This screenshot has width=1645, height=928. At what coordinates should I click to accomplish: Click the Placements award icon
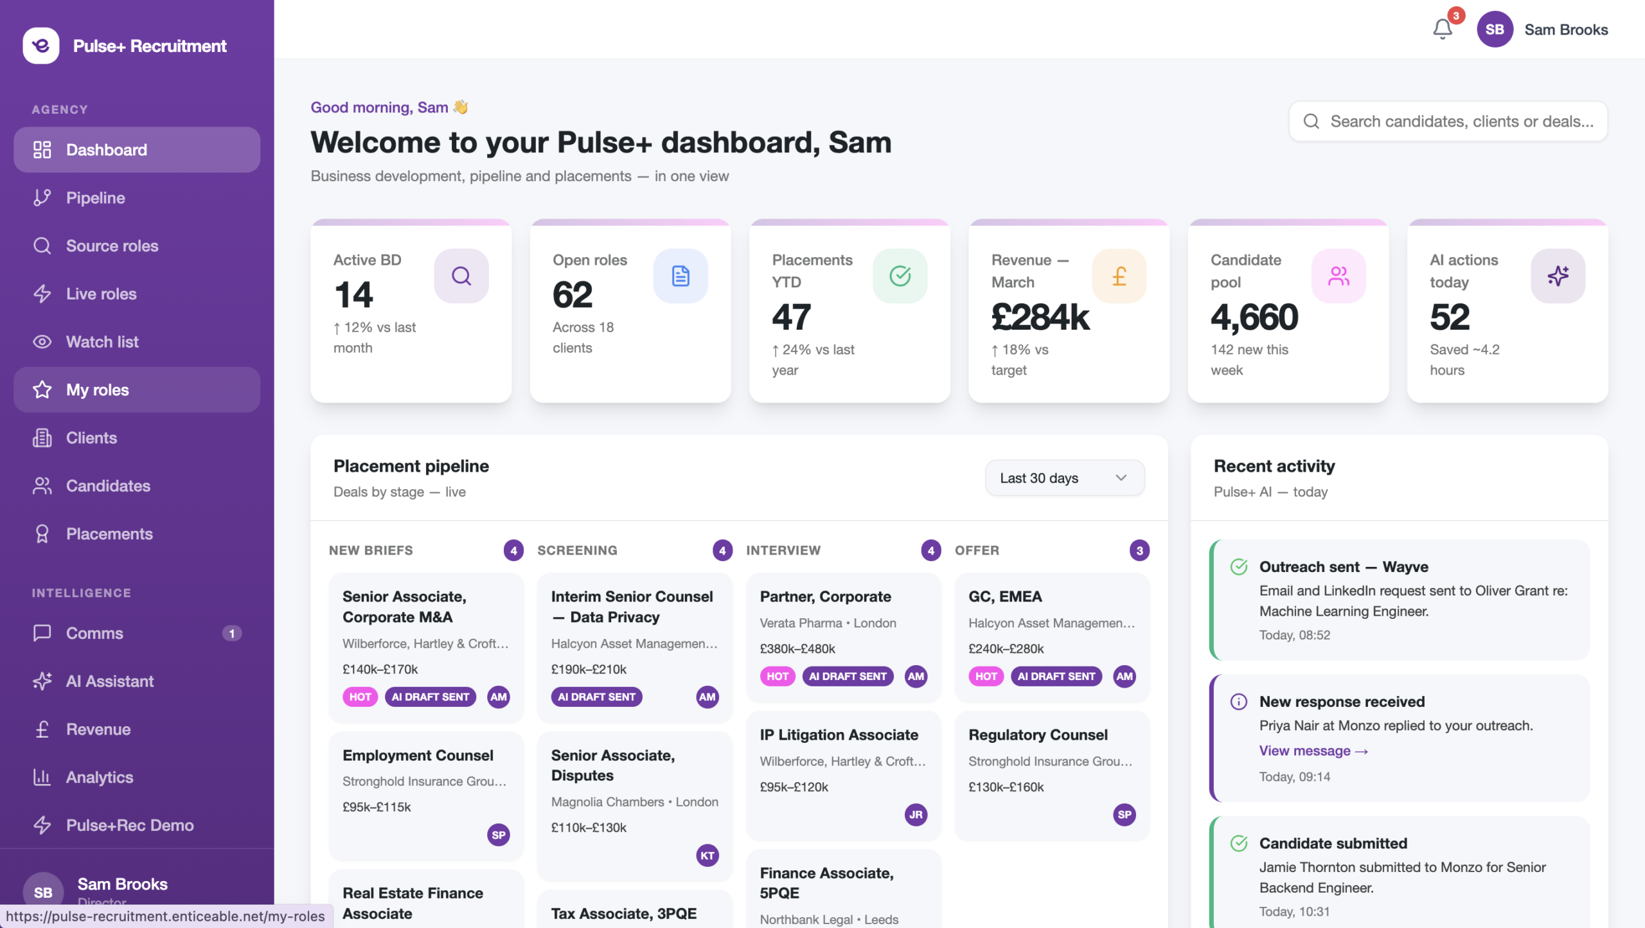tap(42, 534)
